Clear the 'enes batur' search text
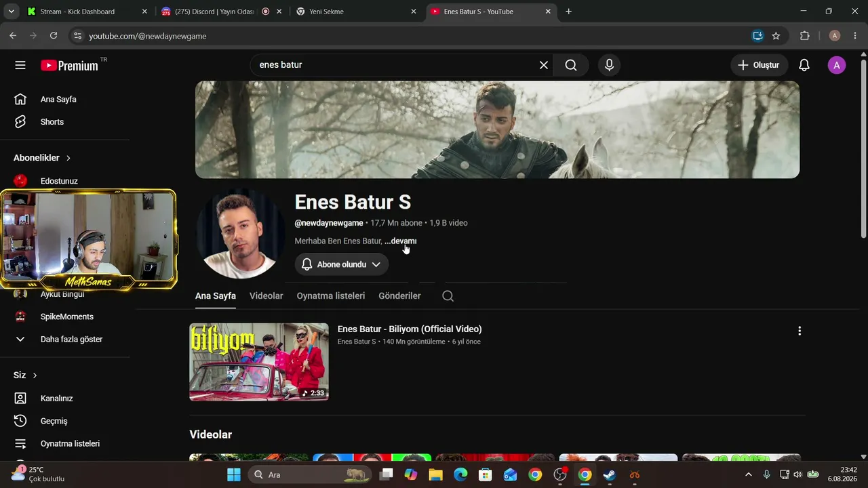Viewport: 868px width, 488px height. pos(544,65)
